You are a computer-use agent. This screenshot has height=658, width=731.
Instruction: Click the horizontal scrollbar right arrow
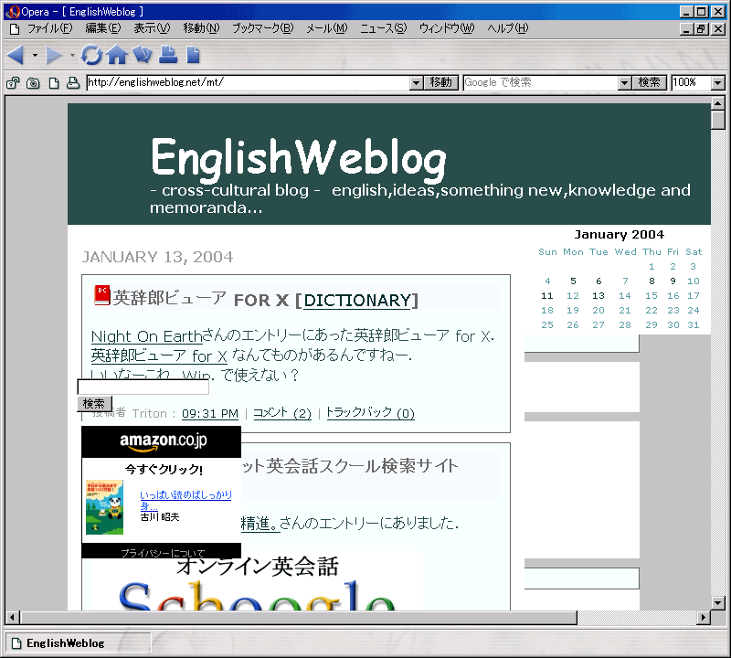pyautogui.click(x=704, y=618)
